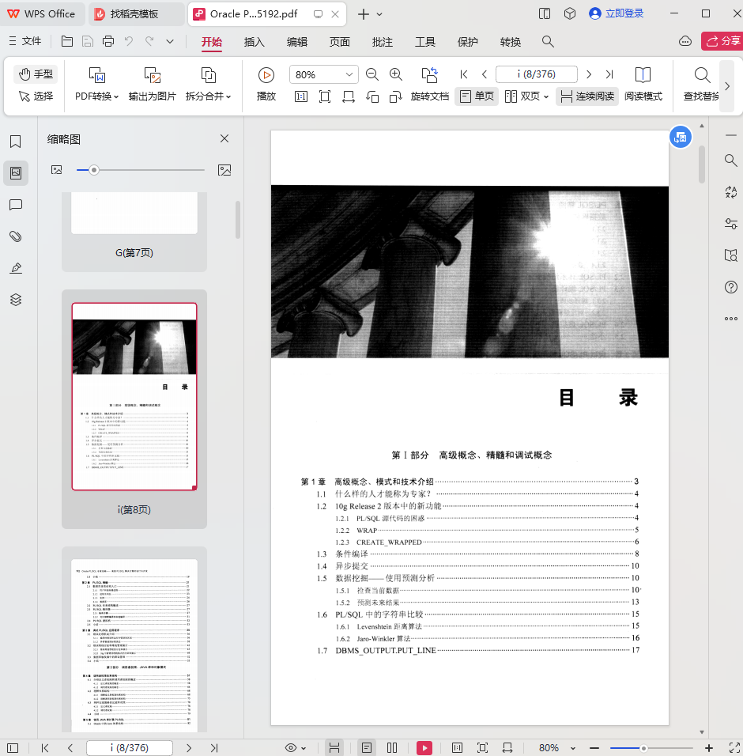
Task: Expand the PDF转换 dropdown menu
Action: pos(96,96)
